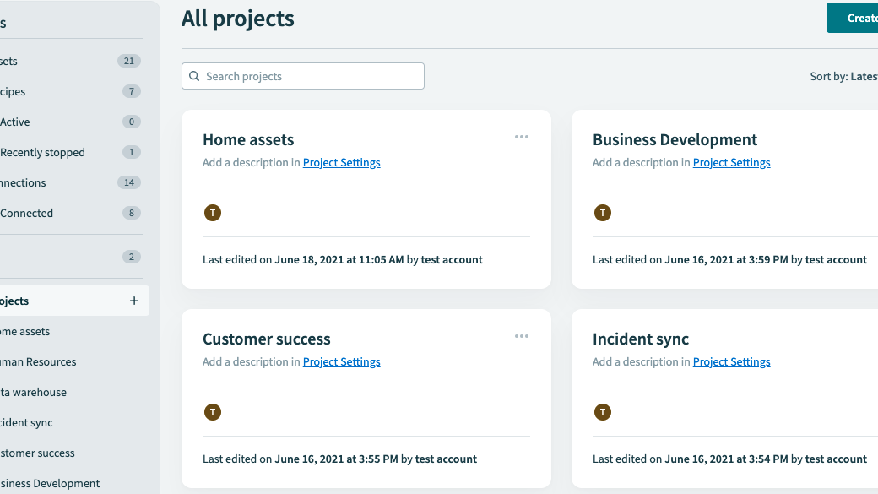Click the magnifier icon in search box
Screen dimensions: 878x494
(x=195, y=76)
